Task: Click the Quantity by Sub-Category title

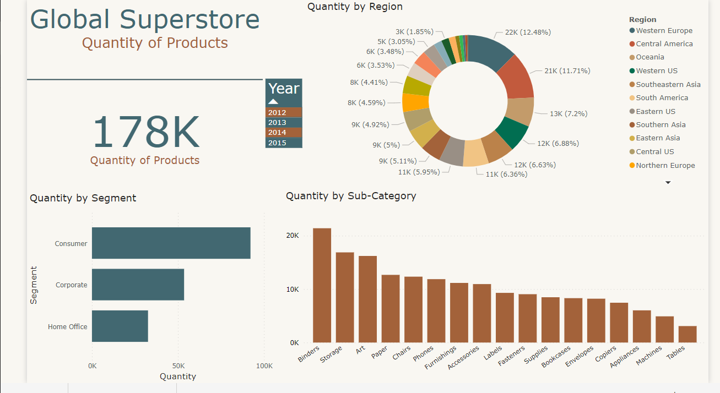Action: (351, 196)
